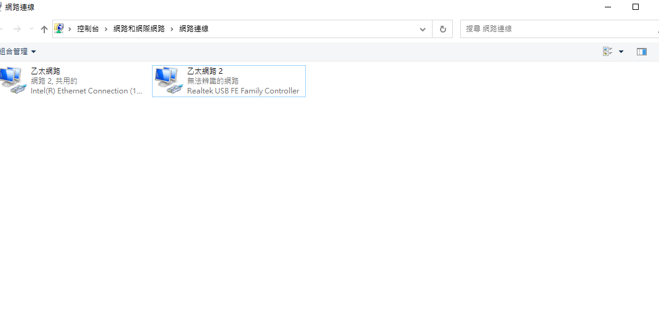Open the 組合管理 menu
This screenshot has width=659, height=332.
tap(18, 52)
